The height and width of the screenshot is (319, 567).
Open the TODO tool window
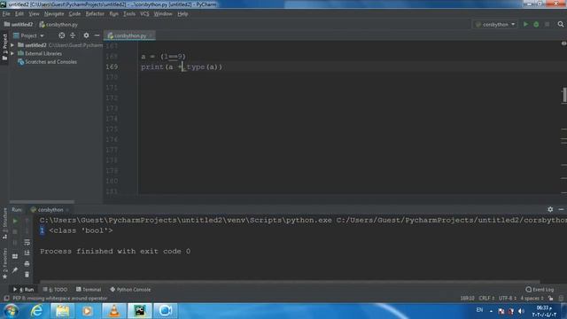tap(55, 290)
